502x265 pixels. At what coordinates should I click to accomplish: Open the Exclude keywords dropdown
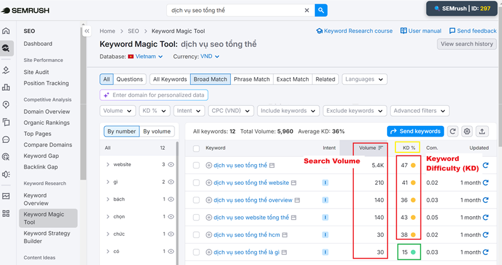[355, 111]
